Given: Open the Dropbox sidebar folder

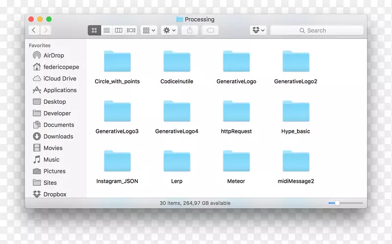Looking at the screenshot, I should coord(54,194).
